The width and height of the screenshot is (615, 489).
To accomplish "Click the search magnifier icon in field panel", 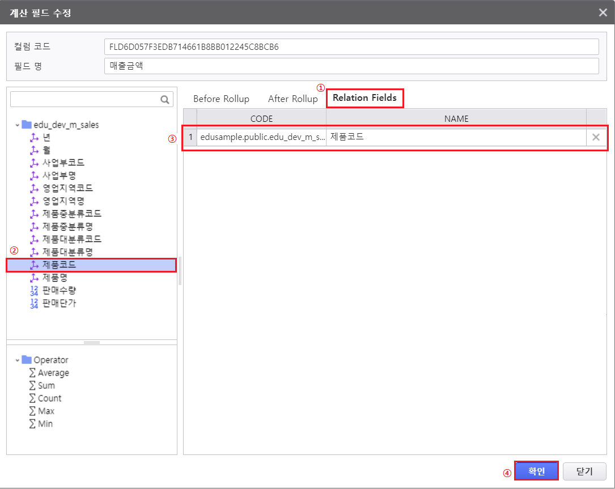I will (165, 100).
